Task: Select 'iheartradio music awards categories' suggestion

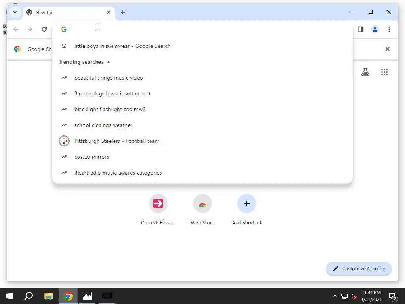Action: pyautogui.click(x=202, y=173)
